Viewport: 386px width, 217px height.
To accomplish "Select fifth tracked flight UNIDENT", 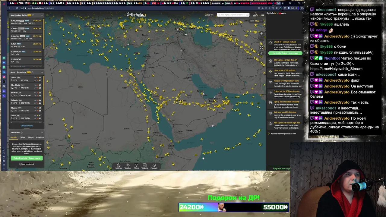I will [27, 53].
